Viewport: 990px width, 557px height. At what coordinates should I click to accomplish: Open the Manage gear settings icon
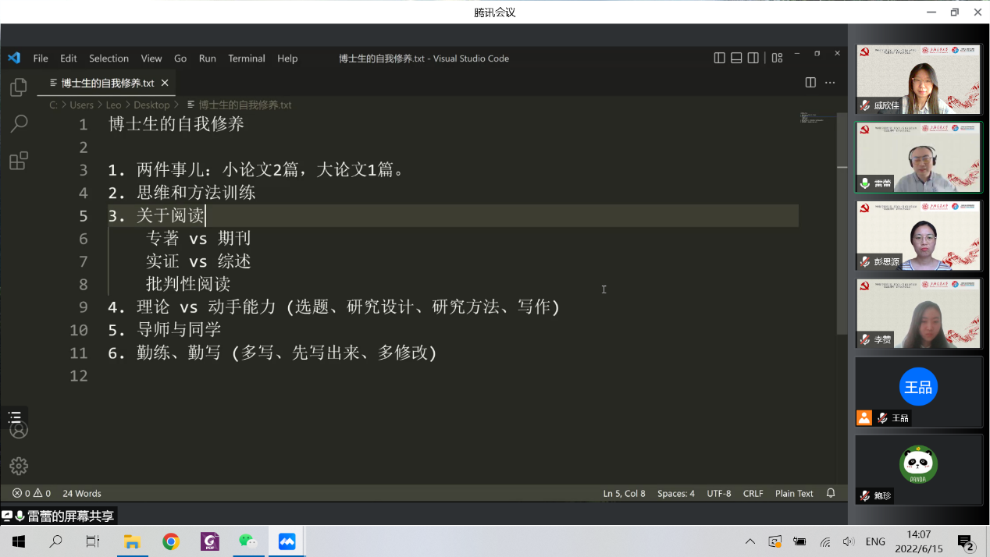[x=18, y=466]
